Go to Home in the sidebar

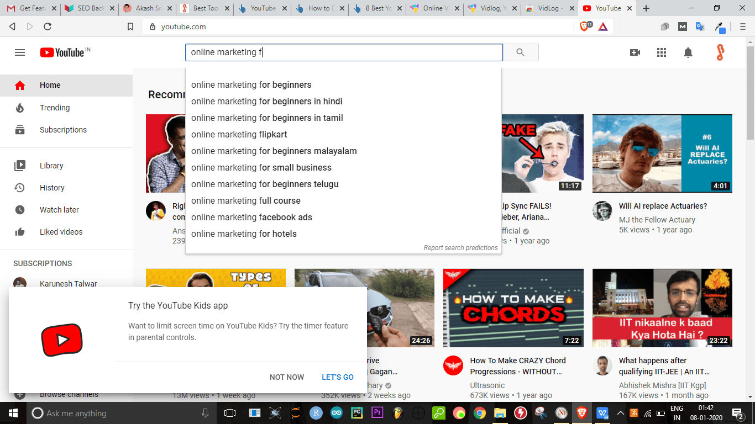[x=66, y=85]
